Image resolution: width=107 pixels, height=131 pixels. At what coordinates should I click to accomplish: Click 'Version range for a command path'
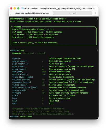[67, 90]
